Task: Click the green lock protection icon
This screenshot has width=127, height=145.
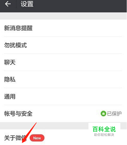Action: click(x=103, y=113)
